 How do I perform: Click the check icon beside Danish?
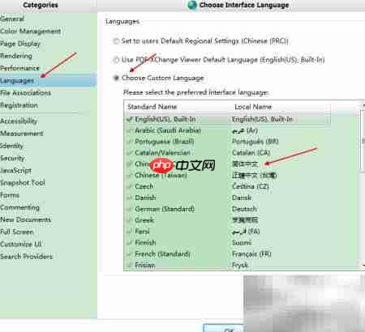point(130,198)
